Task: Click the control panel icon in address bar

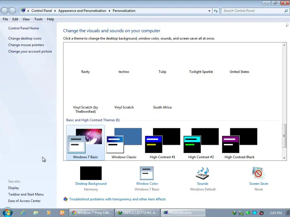Action: click(x=23, y=10)
